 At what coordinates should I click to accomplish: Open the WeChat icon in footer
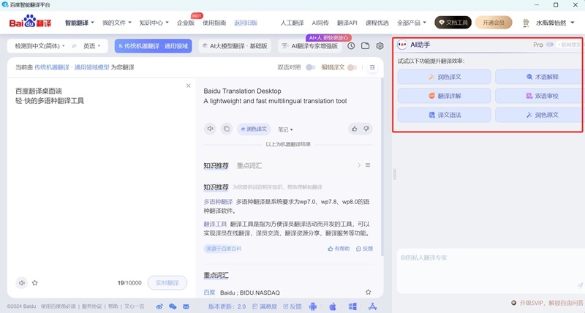click(x=173, y=306)
